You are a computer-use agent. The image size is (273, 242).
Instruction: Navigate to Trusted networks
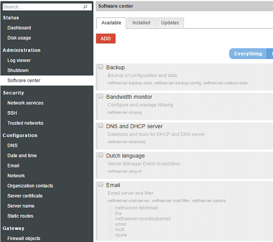[26, 123]
